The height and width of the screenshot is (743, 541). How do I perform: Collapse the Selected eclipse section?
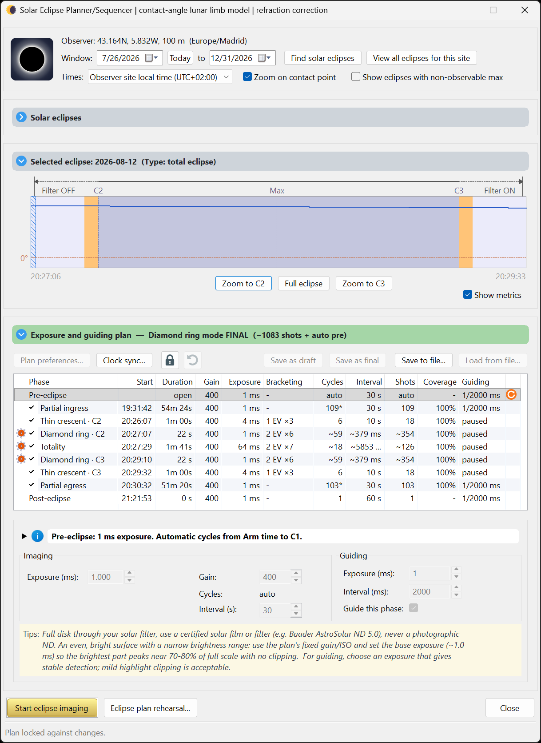21,161
